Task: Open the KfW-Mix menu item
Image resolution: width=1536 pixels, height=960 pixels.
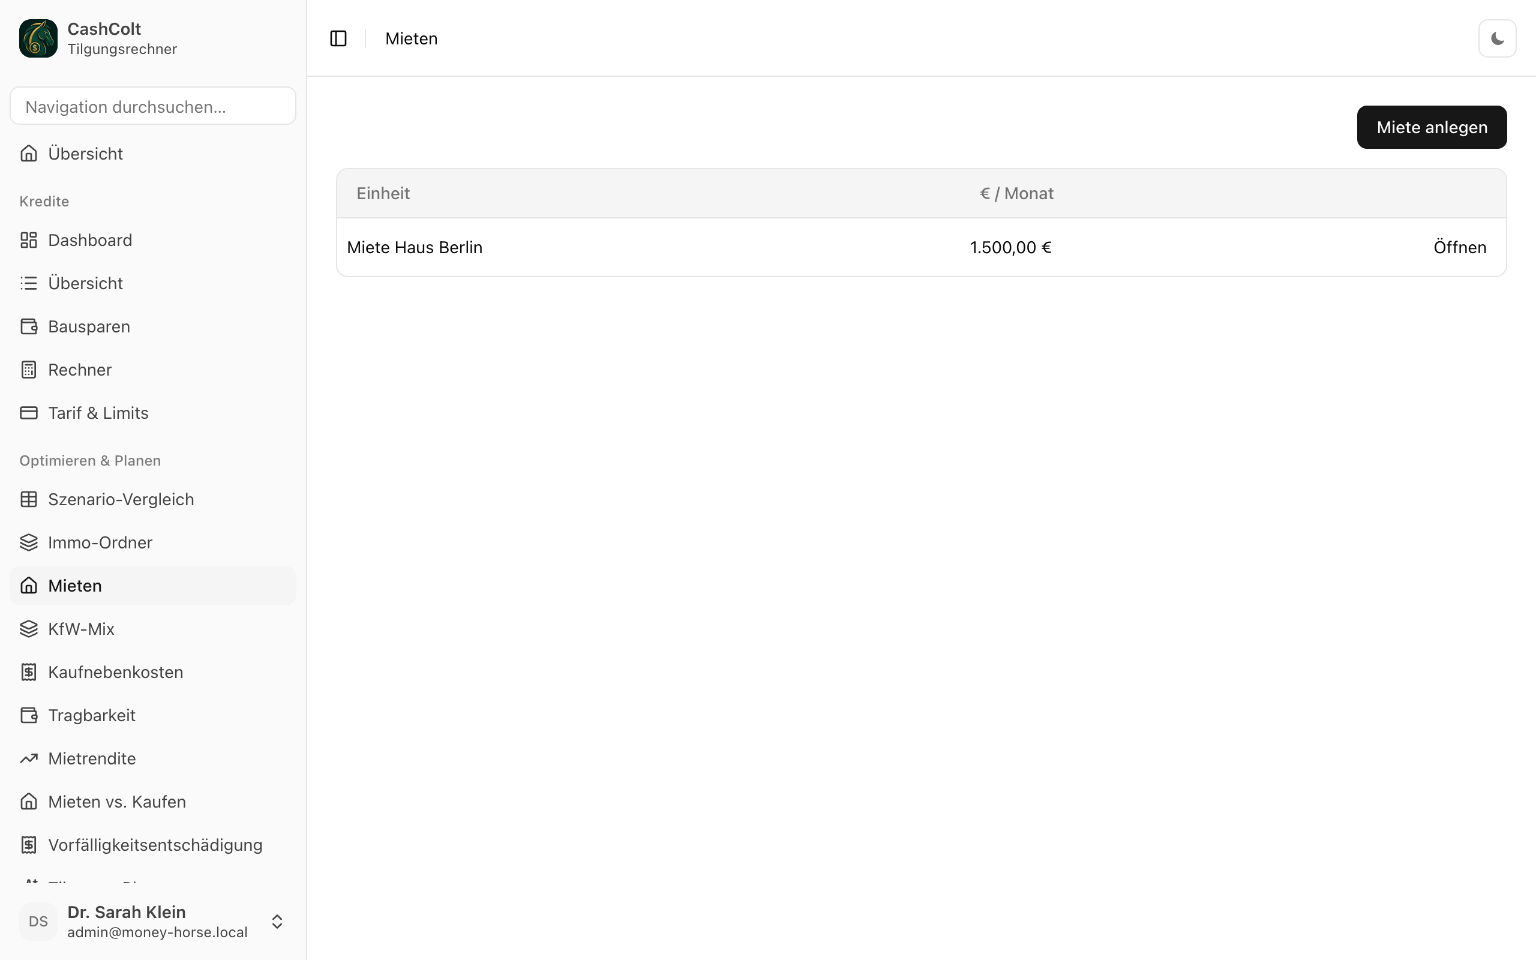Action: point(153,629)
